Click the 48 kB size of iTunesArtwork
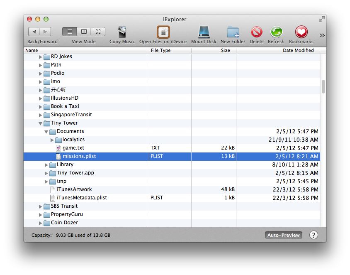This screenshot has height=275, width=350. [x=228, y=189]
